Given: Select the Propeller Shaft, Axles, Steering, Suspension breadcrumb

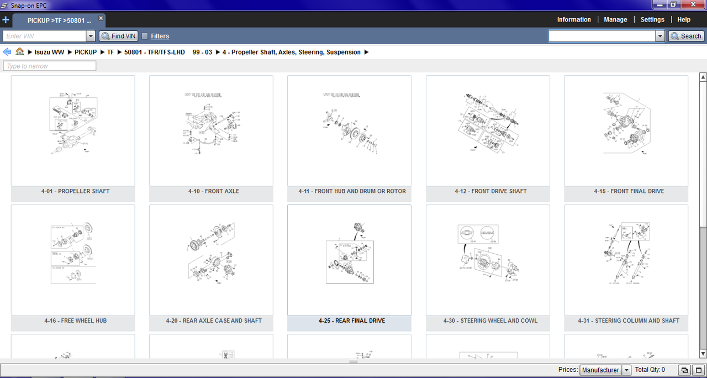Looking at the screenshot, I should pos(292,53).
